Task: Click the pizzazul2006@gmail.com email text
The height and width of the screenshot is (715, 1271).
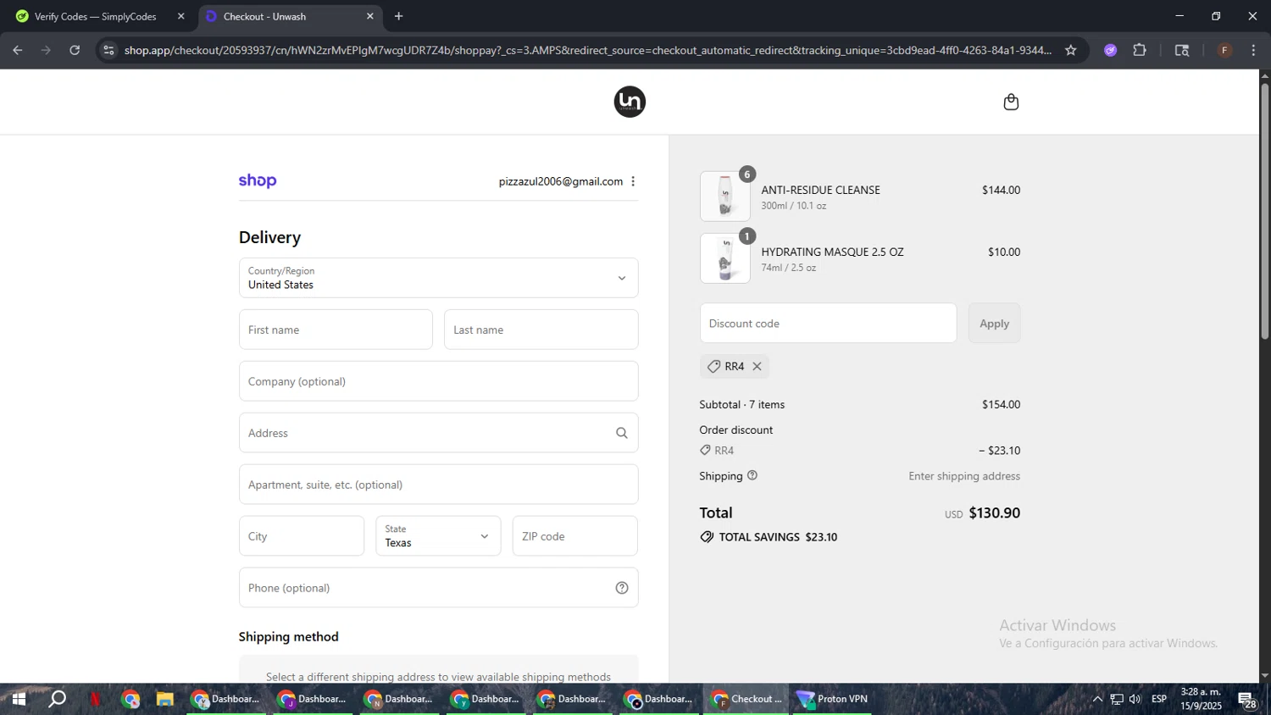Action: (561, 181)
